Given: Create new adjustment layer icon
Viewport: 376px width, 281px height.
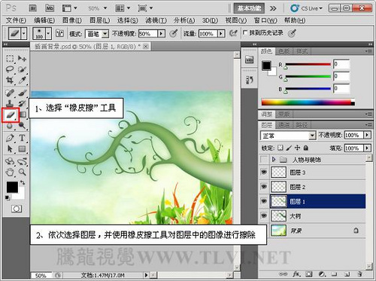Looking at the screenshot, I should pos(322,274).
